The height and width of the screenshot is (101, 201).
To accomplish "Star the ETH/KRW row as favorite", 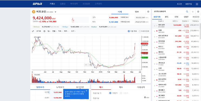I will [154, 42].
